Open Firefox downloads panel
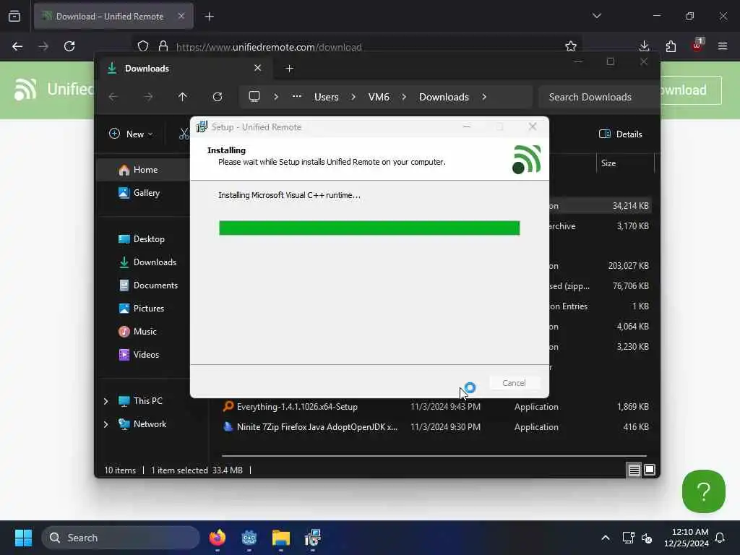The height and width of the screenshot is (555, 740). click(644, 46)
